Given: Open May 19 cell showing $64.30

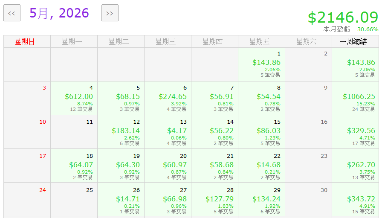Looking at the screenshot, I should [121, 166].
